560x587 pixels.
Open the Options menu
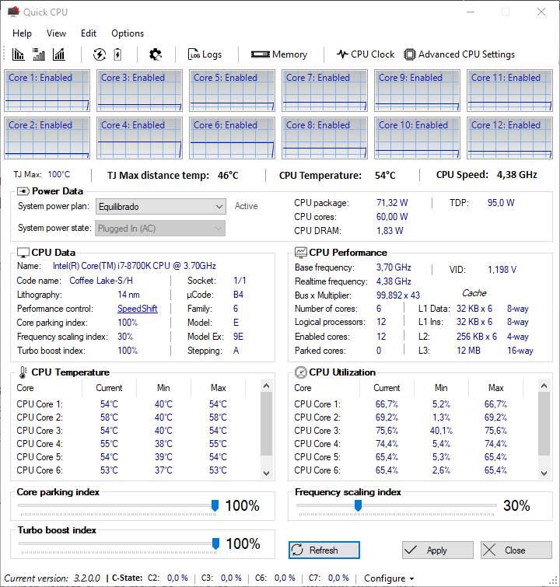pos(128,33)
